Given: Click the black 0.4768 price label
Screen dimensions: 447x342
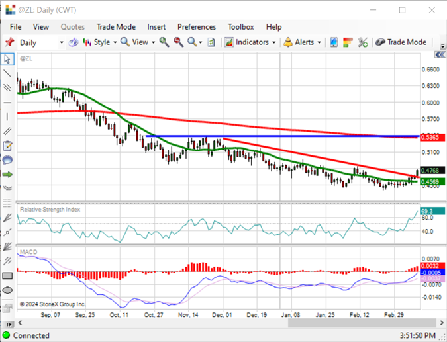Looking at the screenshot, I should (432, 170).
